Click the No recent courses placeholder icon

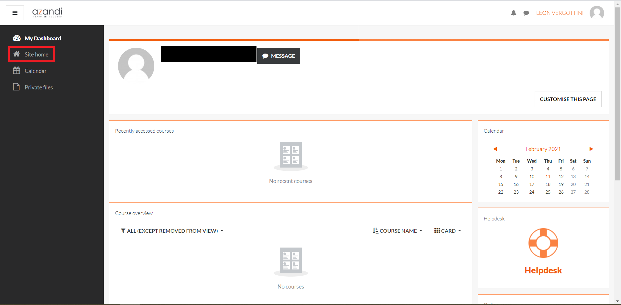click(291, 156)
